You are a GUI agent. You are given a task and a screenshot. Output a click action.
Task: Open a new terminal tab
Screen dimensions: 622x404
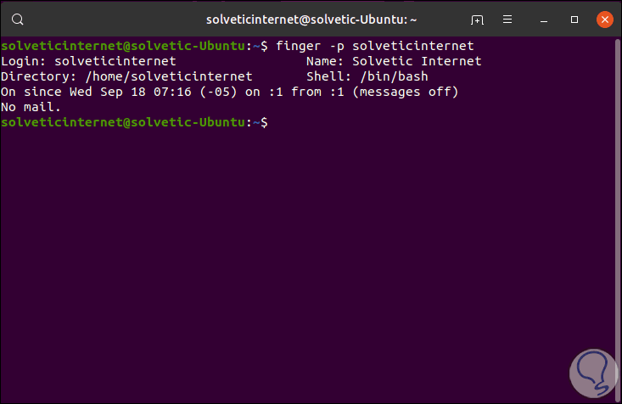tap(478, 19)
